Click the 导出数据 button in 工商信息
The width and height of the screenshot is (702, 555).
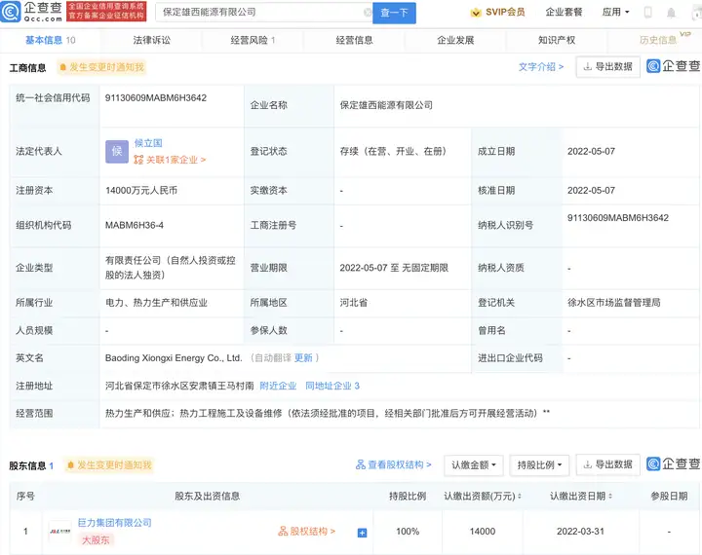click(x=608, y=66)
